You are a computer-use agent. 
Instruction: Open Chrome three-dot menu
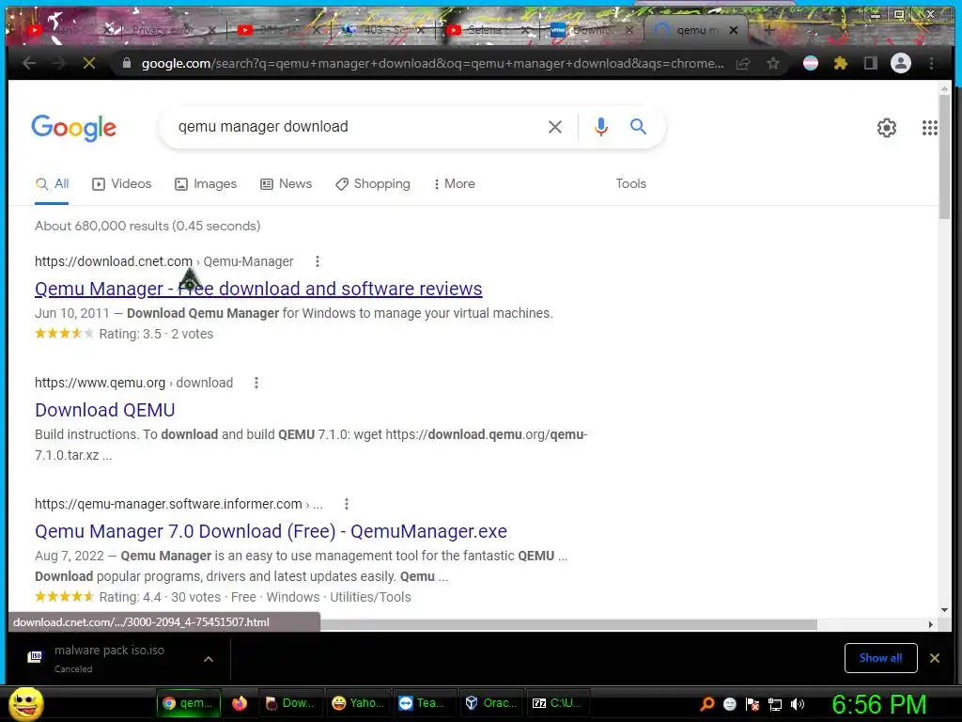pos(931,63)
